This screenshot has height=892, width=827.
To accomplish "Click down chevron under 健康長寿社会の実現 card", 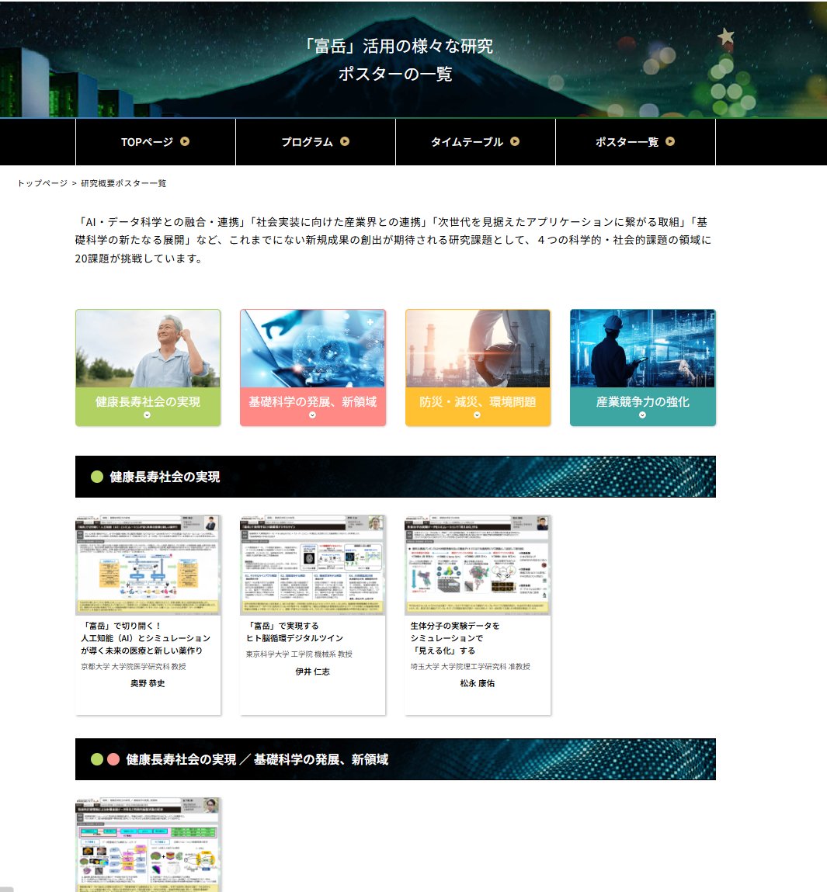I will click(148, 415).
